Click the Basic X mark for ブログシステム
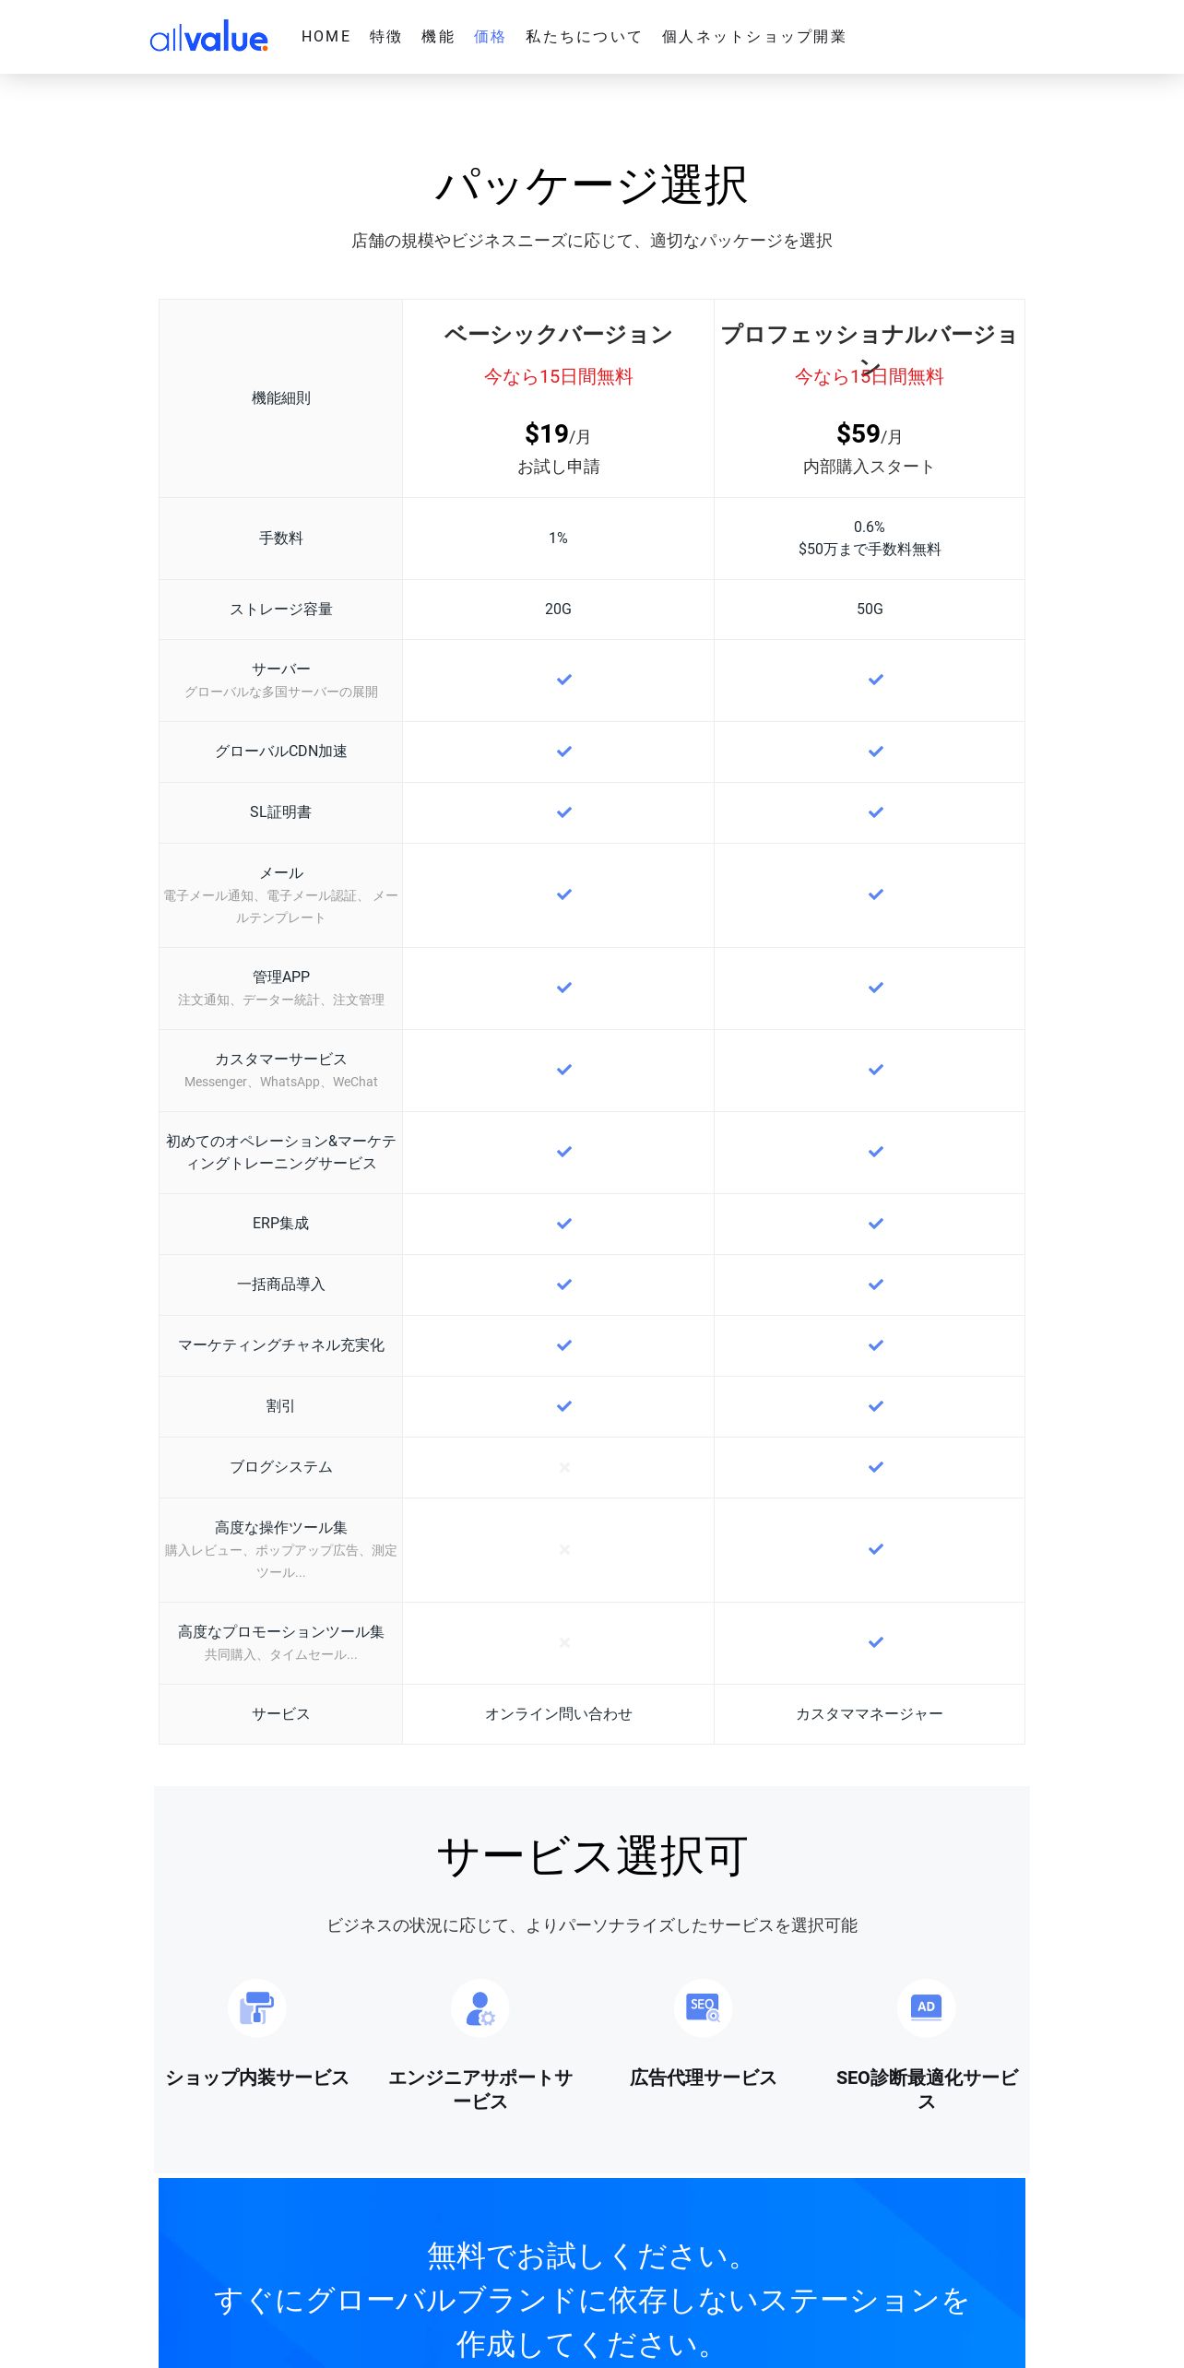Viewport: 1184px width, 2368px height. point(564,1467)
